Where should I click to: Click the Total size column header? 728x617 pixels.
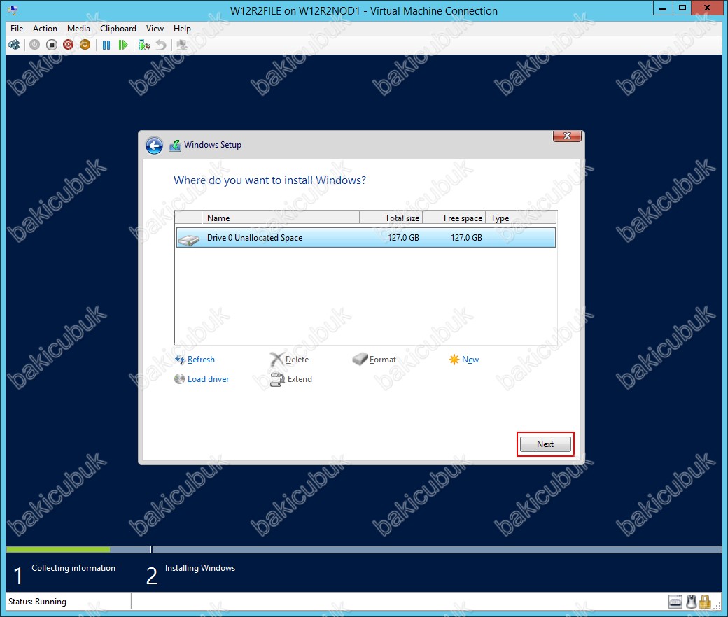[391, 218]
